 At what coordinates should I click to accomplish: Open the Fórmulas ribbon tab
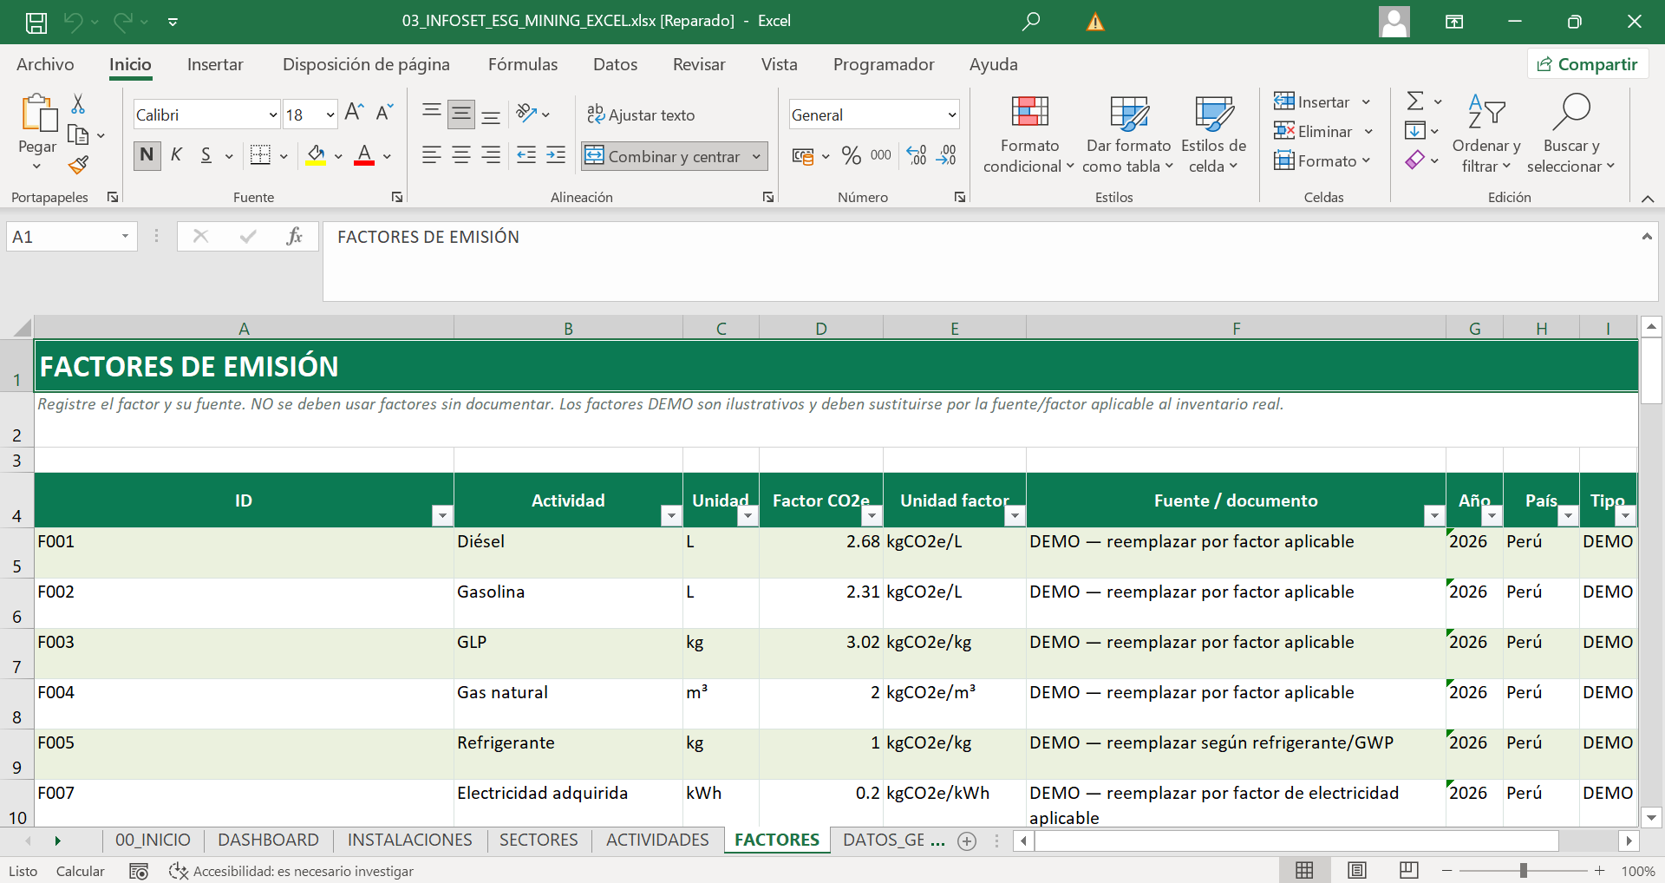pyautogui.click(x=523, y=64)
